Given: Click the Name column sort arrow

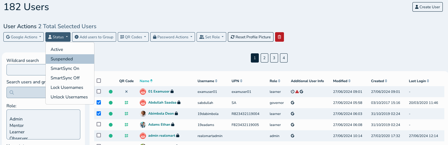Looking at the screenshot, I should [151, 81].
